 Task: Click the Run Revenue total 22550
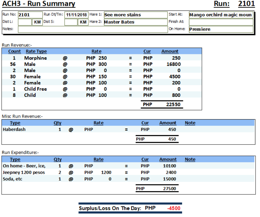tap(173, 104)
